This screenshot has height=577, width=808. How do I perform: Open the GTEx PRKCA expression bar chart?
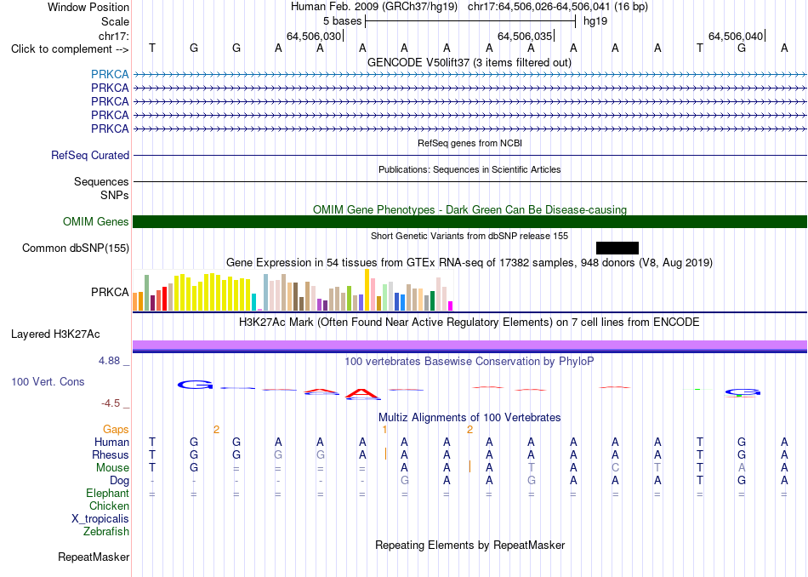[x=293, y=290]
